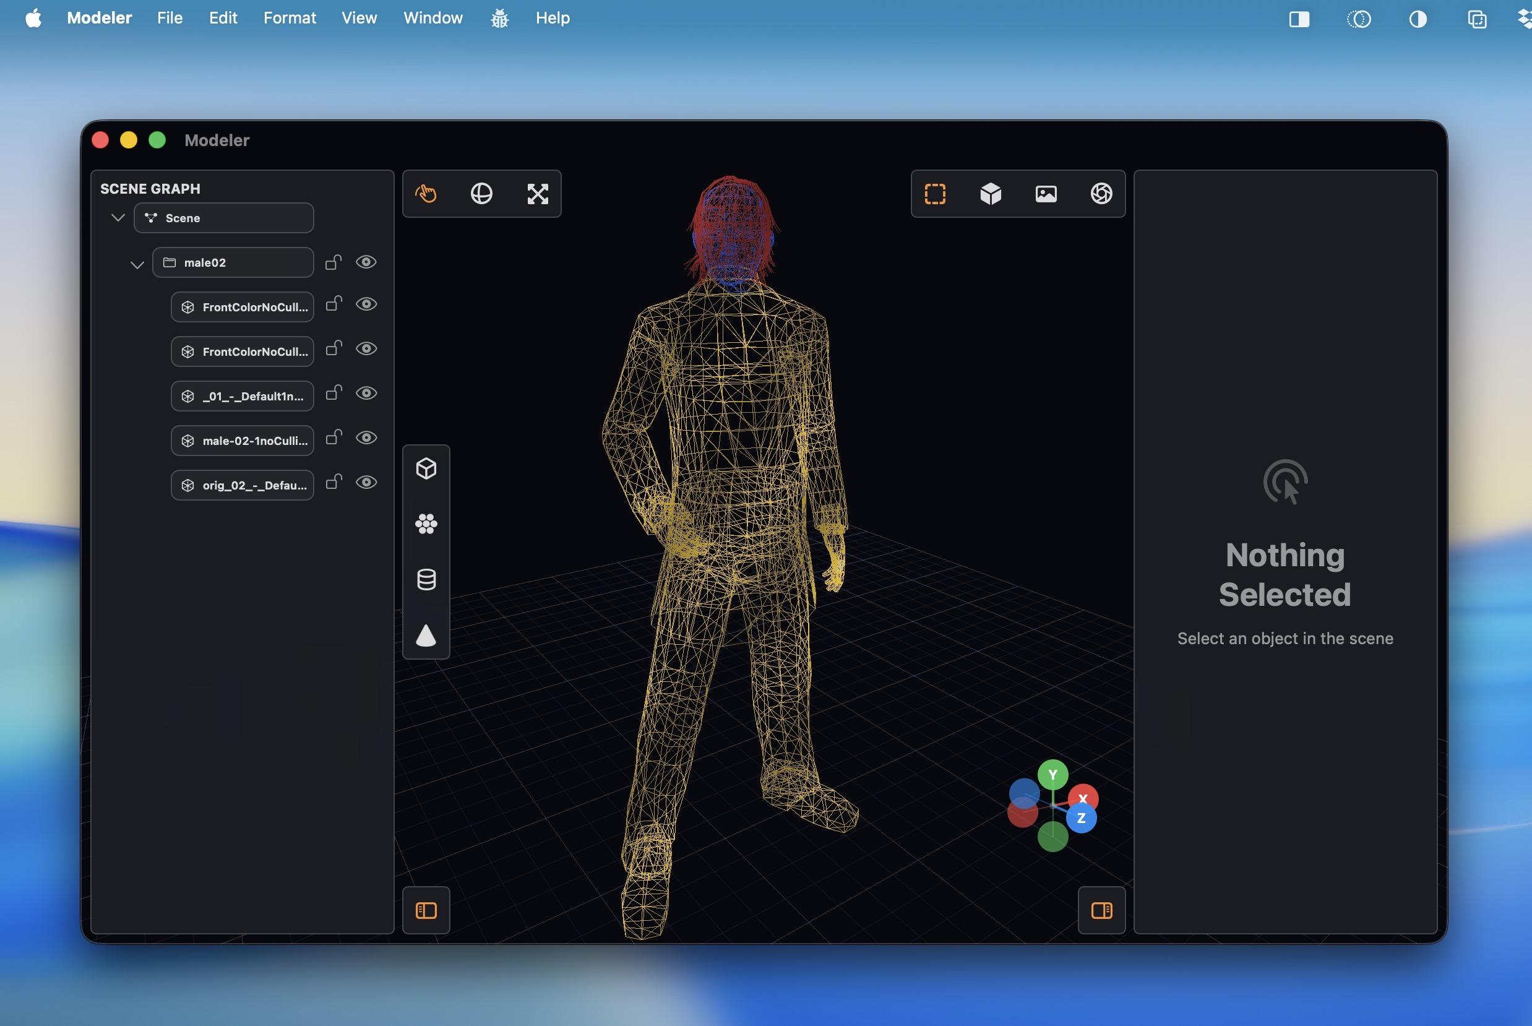Image resolution: width=1532 pixels, height=1026 pixels.
Task: Lock the male02 group
Action: 334,262
